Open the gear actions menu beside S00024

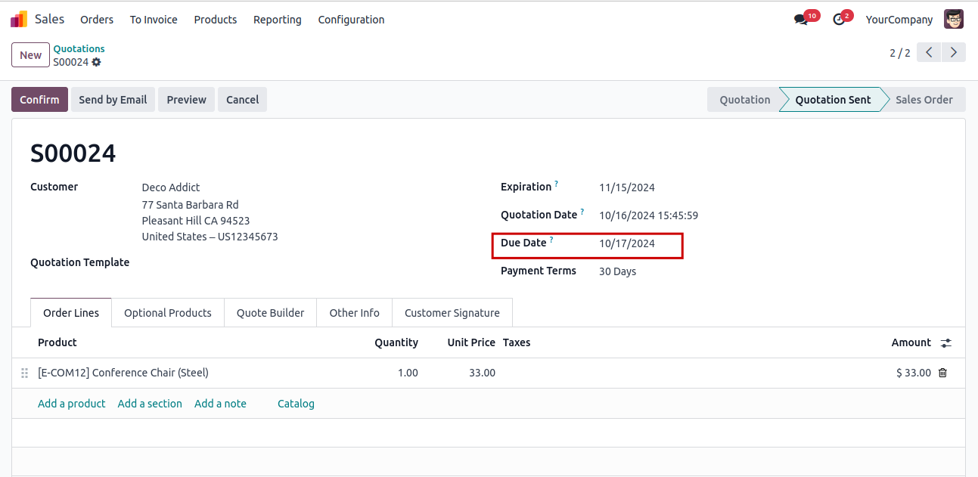pyautogui.click(x=96, y=63)
